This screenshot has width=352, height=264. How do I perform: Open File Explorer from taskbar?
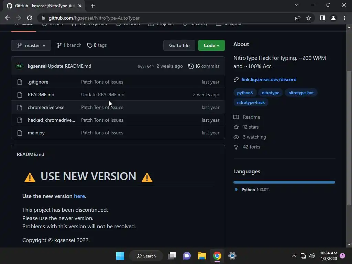pos(202,256)
